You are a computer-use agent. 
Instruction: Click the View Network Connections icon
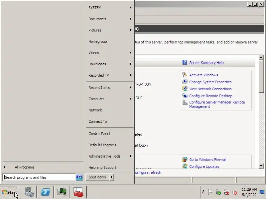pyautogui.click(x=185, y=89)
